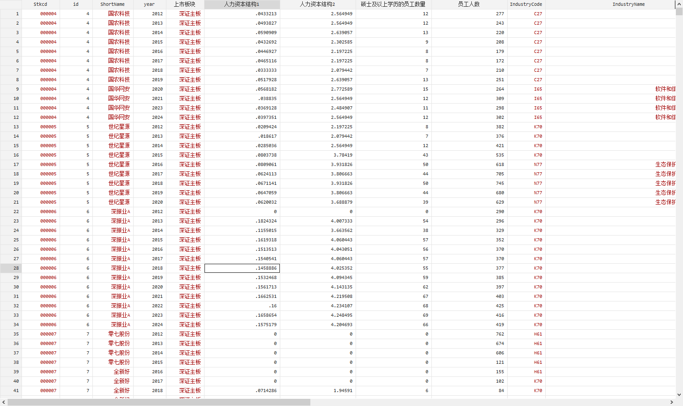This screenshot has height=406, width=683.
Task: Select the 人力资本结构2 column header
Action: [x=318, y=4]
